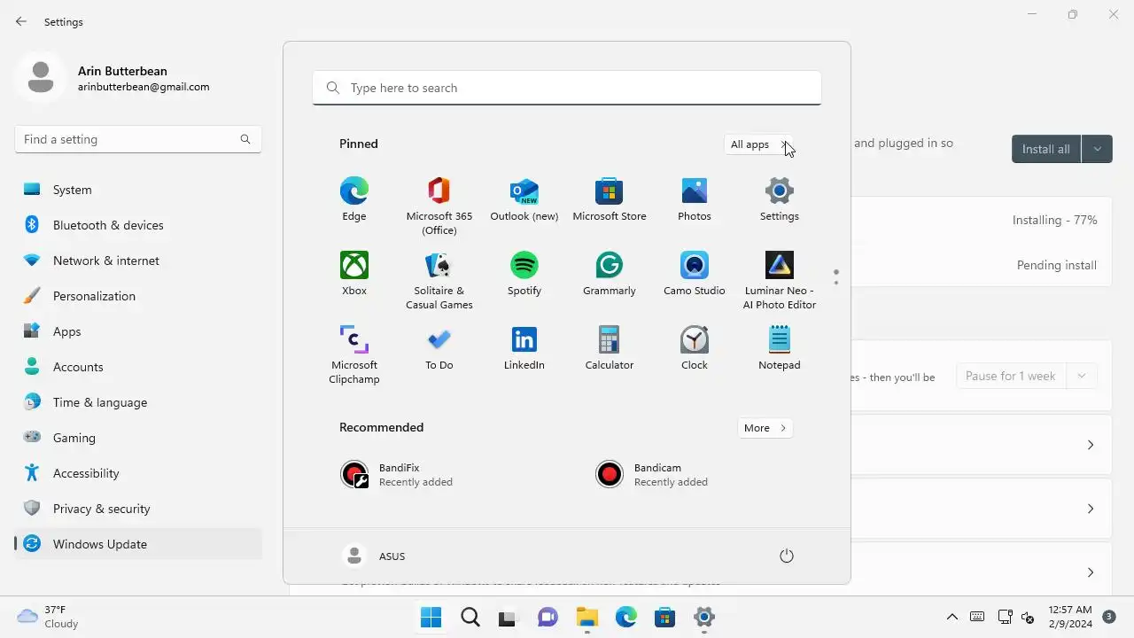Go to Personalization settings
Viewport: 1134px width, 638px height.
tap(138, 296)
